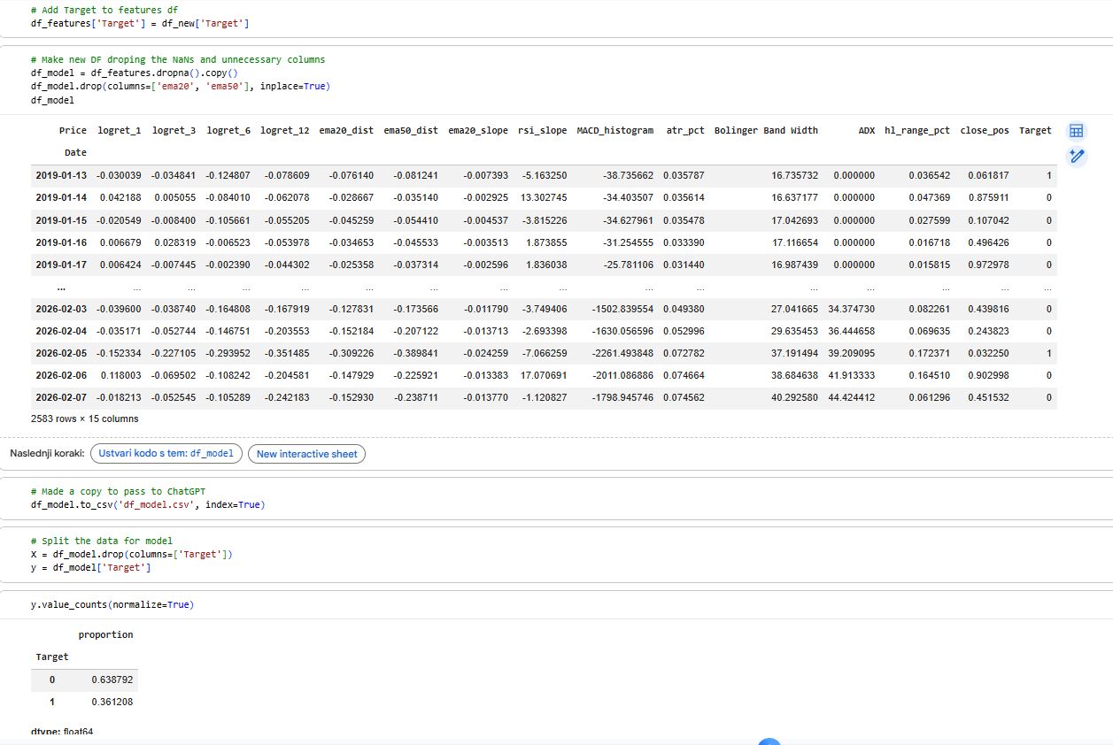
Task: Select the Bolinger Band Width column header
Action: pos(766,130)
